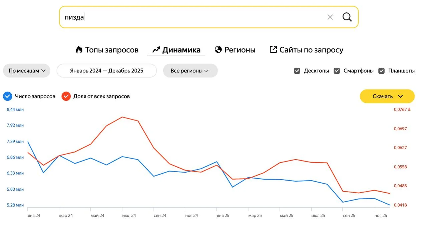Viewport: 427px width, 228px height.
Task: Click the flame icon for top queries
Action: (x=79, y=50)
